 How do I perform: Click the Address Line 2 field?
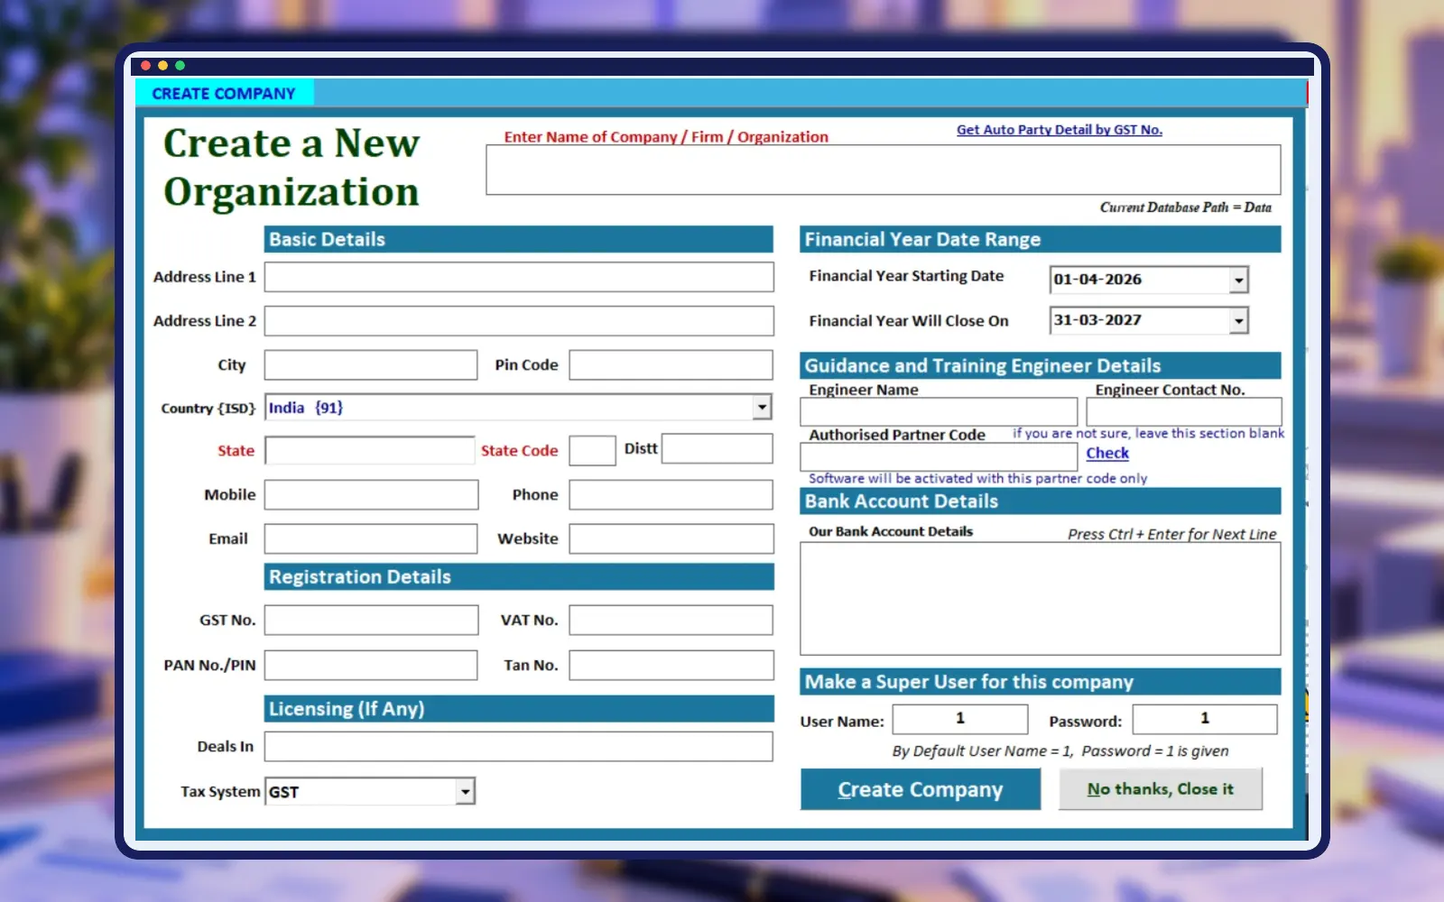(x=519, y=321)
